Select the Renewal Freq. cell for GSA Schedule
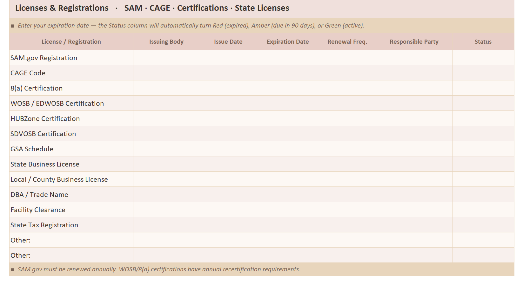523x290 pixels. coord(347,148)
